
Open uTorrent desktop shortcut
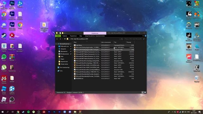pyautogui.click(x=4, y=68)
